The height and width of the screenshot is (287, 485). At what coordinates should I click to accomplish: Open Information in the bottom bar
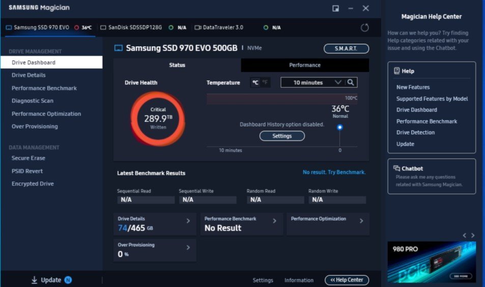(x=299, y=280)
